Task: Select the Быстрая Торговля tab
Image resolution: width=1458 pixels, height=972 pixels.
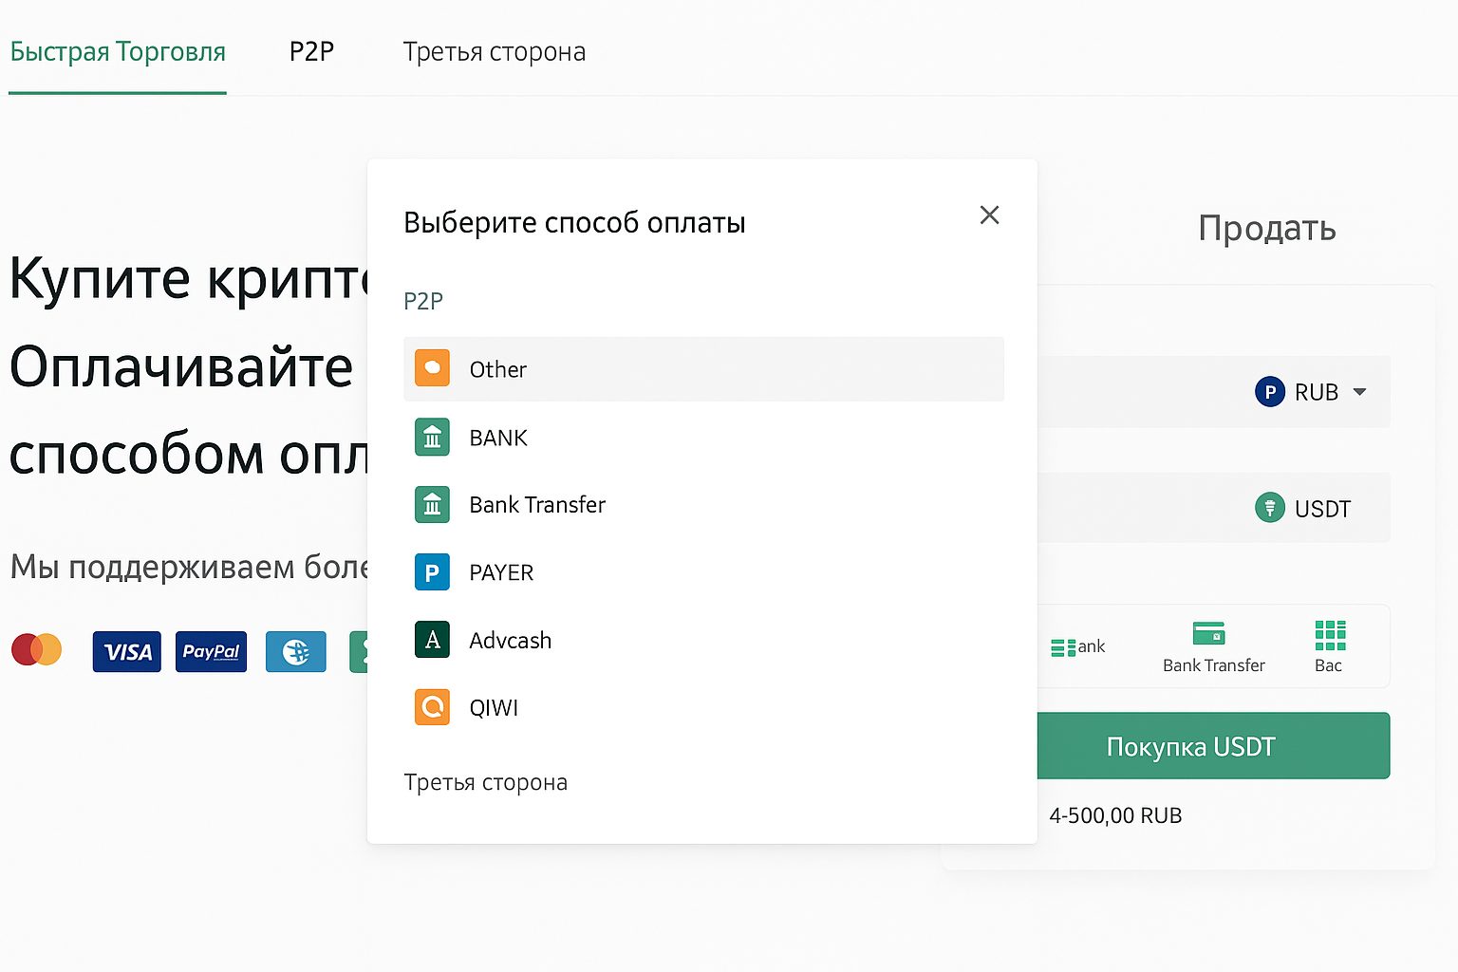Action: point(118,51)
